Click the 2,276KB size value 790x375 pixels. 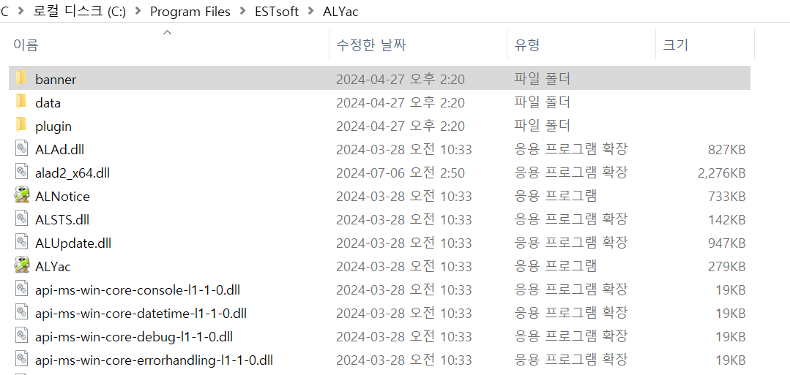pos(721,173)
